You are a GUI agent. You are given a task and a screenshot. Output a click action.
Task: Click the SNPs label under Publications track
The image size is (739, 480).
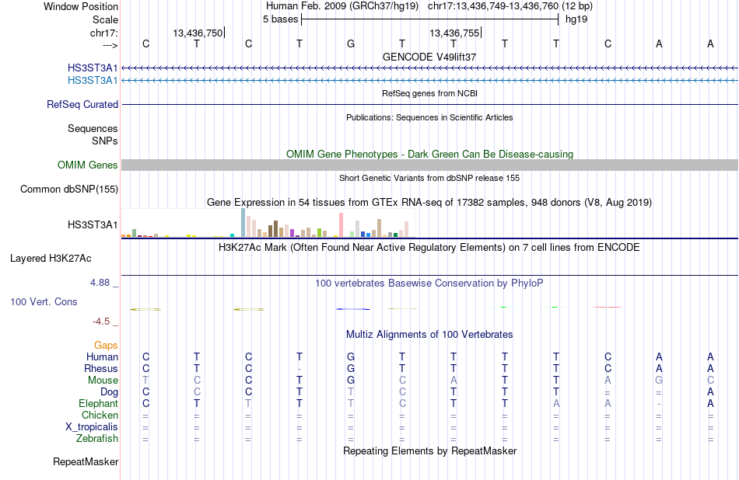coord(105,141)
